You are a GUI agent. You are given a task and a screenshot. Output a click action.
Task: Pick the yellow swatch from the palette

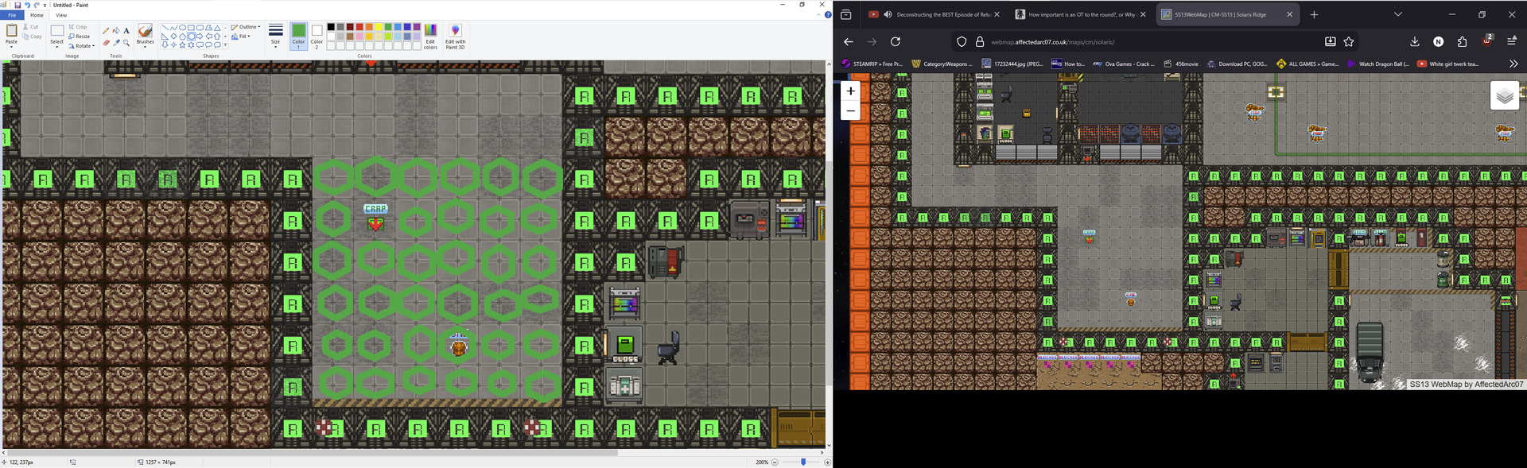(x=379, y=27)
